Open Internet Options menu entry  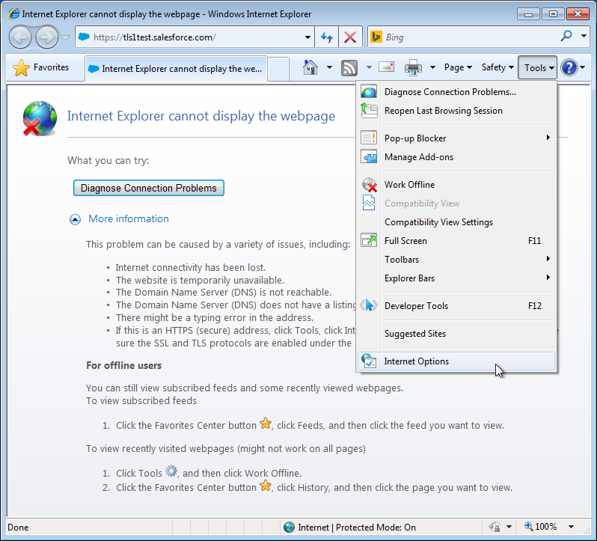pos(457,361)
